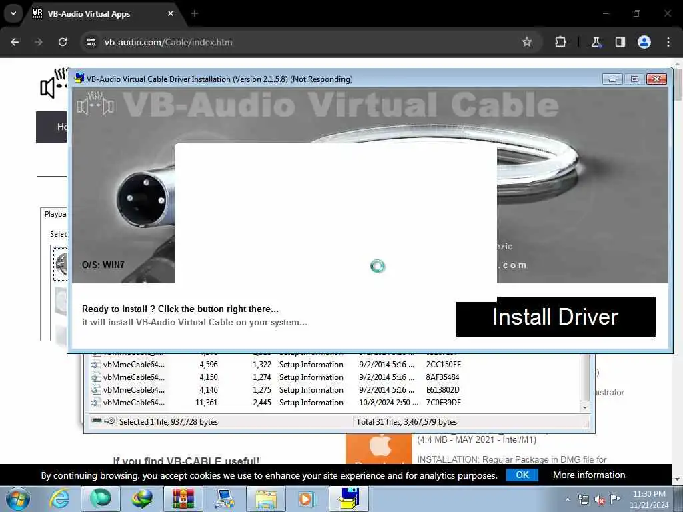Open the file explorer folder taskbar icon
683x512 pixels.
coord(266,499)
